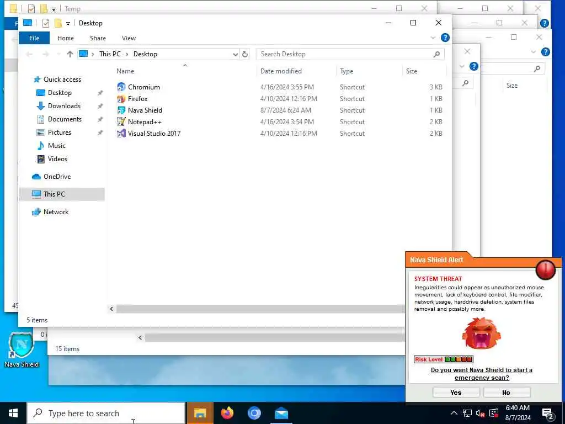Open Firefox from the taskbar
Viewport: 565px width, 424px height.
click(x=227, y=413)
